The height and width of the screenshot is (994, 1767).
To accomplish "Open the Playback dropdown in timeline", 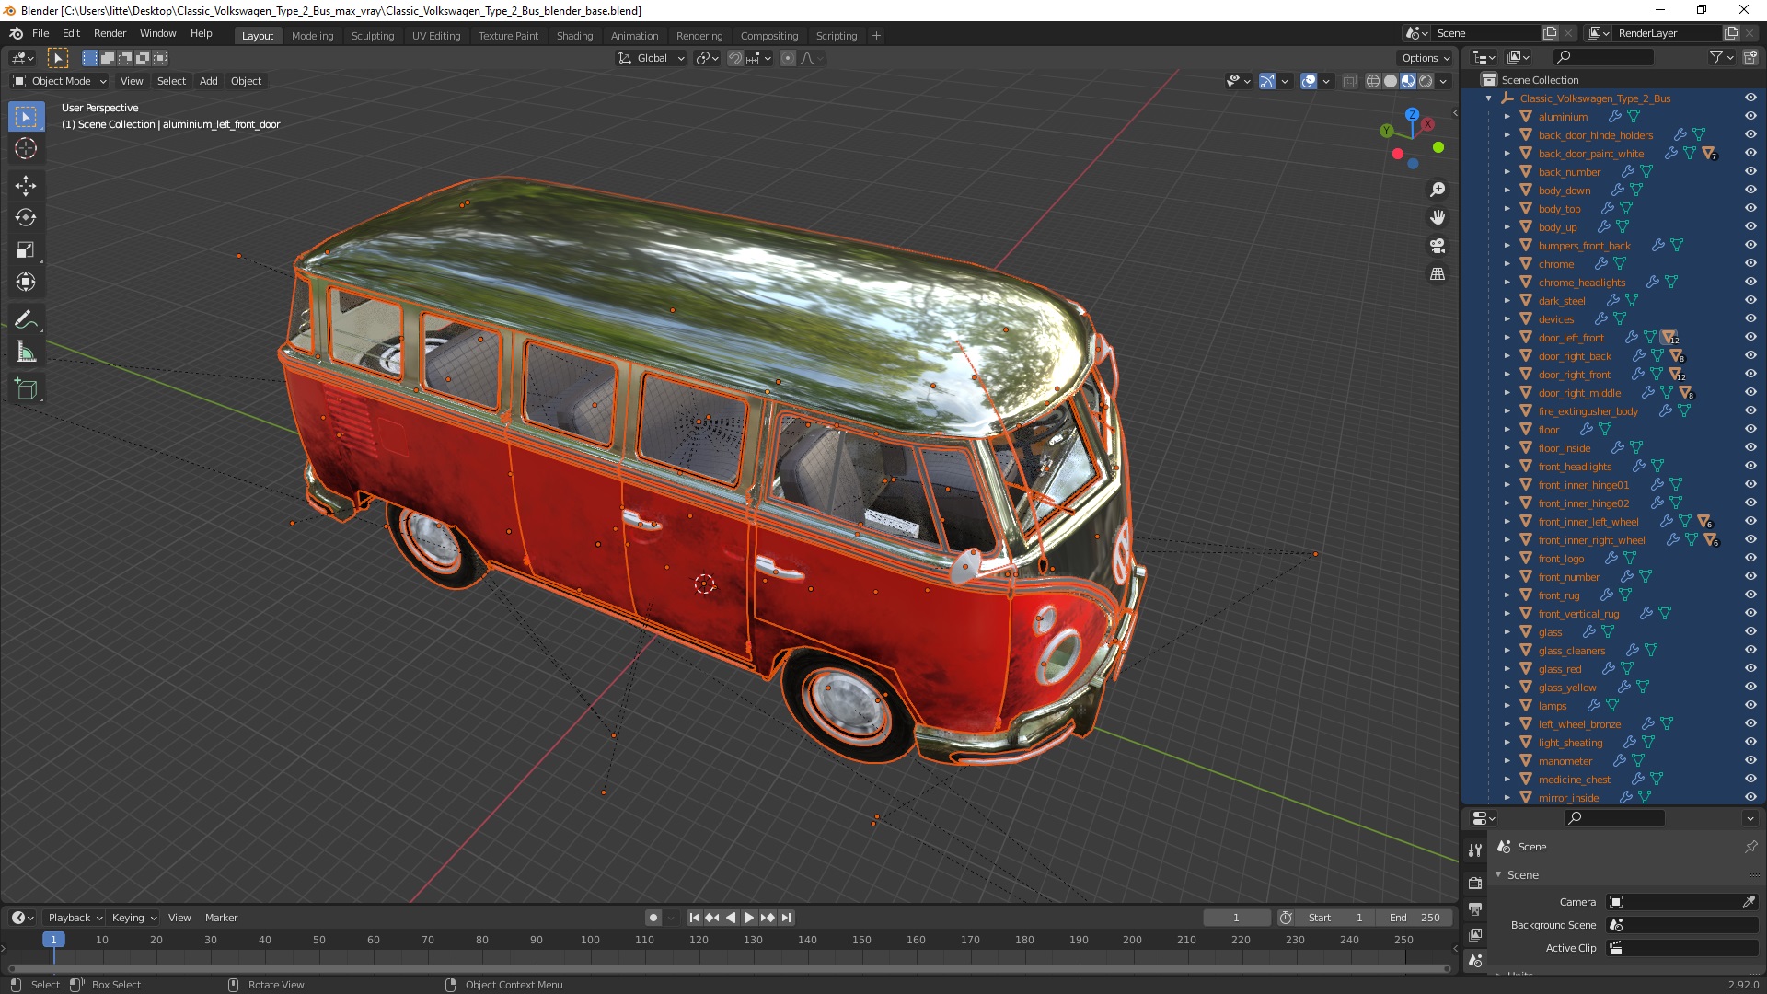I will (x=75, y=918).
